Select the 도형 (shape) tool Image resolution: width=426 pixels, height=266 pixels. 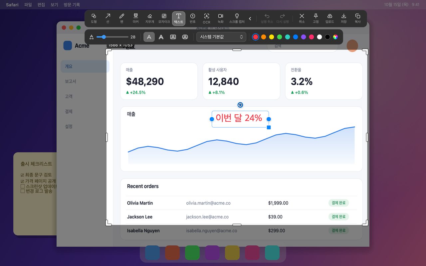point(94,18)
